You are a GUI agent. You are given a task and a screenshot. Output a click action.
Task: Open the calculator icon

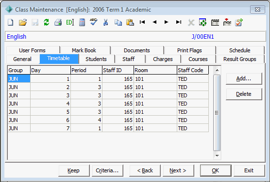pyautogui.click(x=82, y=22)
